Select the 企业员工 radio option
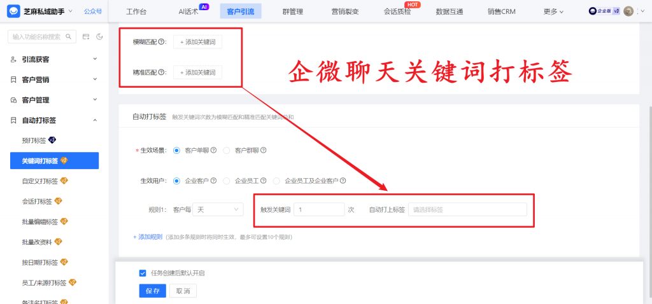 pyautogui.click(x=227, y=181)
